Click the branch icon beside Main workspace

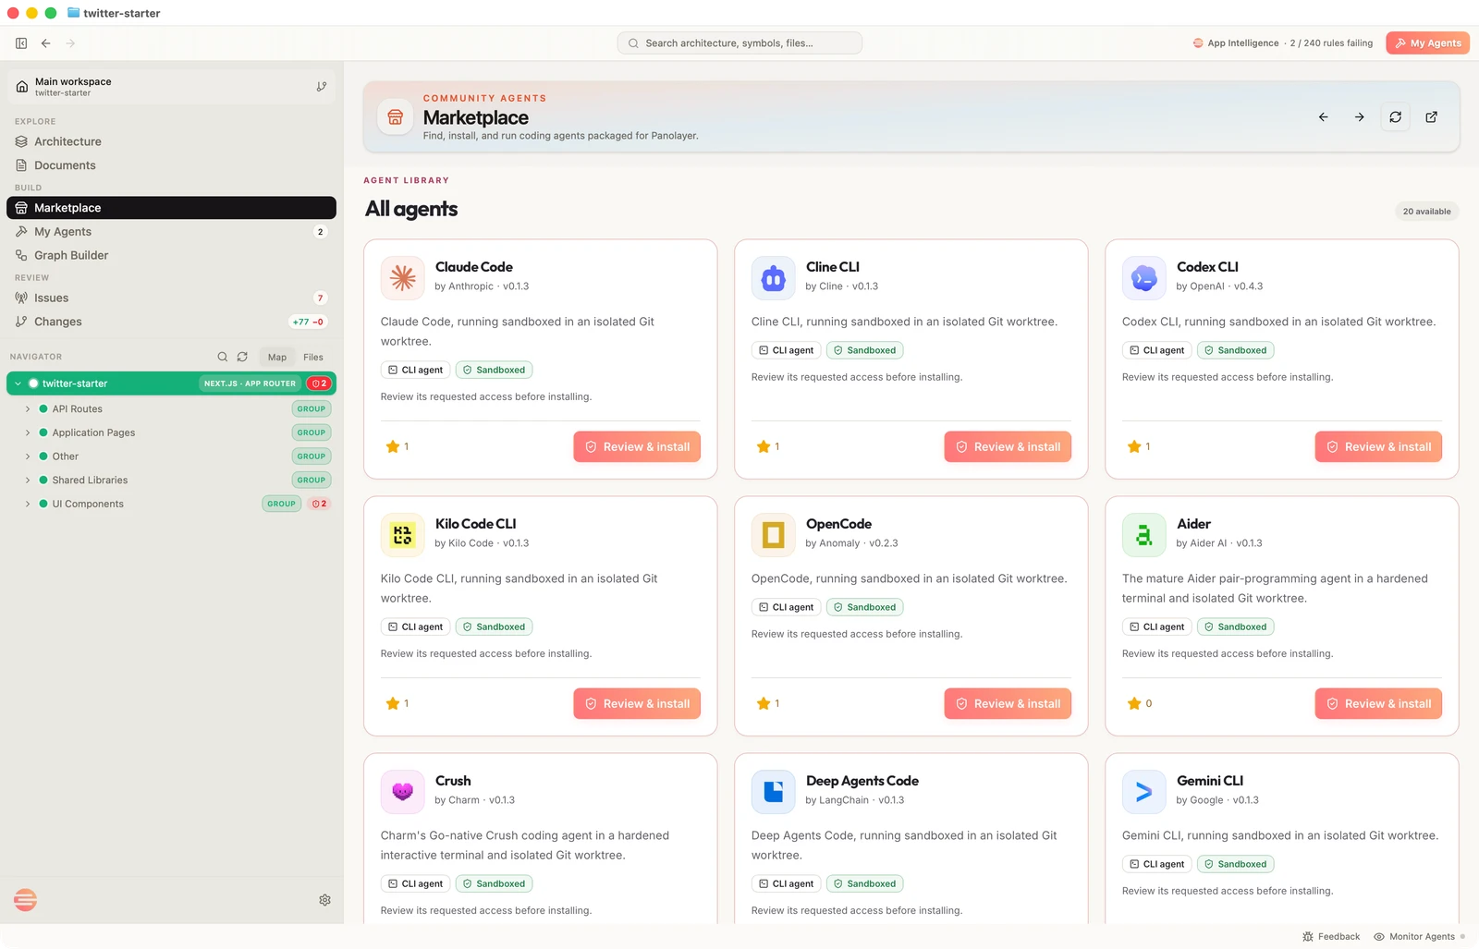point(322,87)
